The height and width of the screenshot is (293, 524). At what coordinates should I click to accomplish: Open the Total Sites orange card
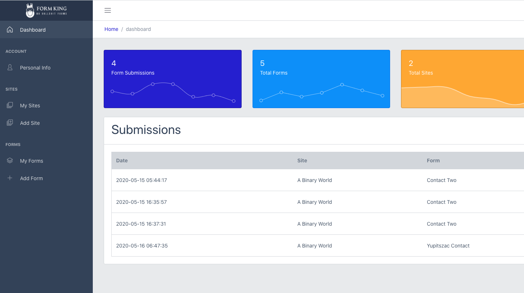[x=463, y=79]
